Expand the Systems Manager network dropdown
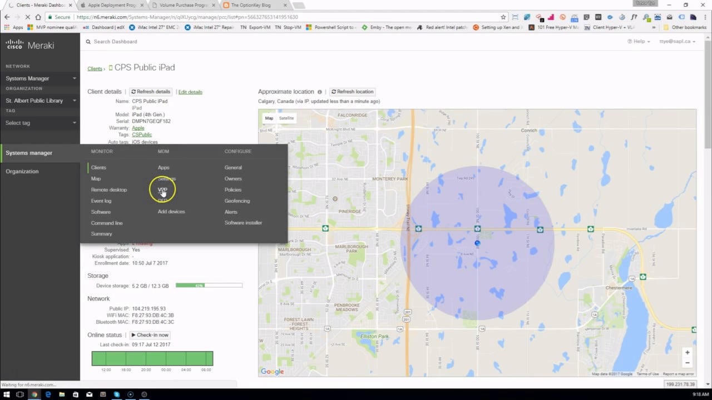 click(x=40, y=78)
